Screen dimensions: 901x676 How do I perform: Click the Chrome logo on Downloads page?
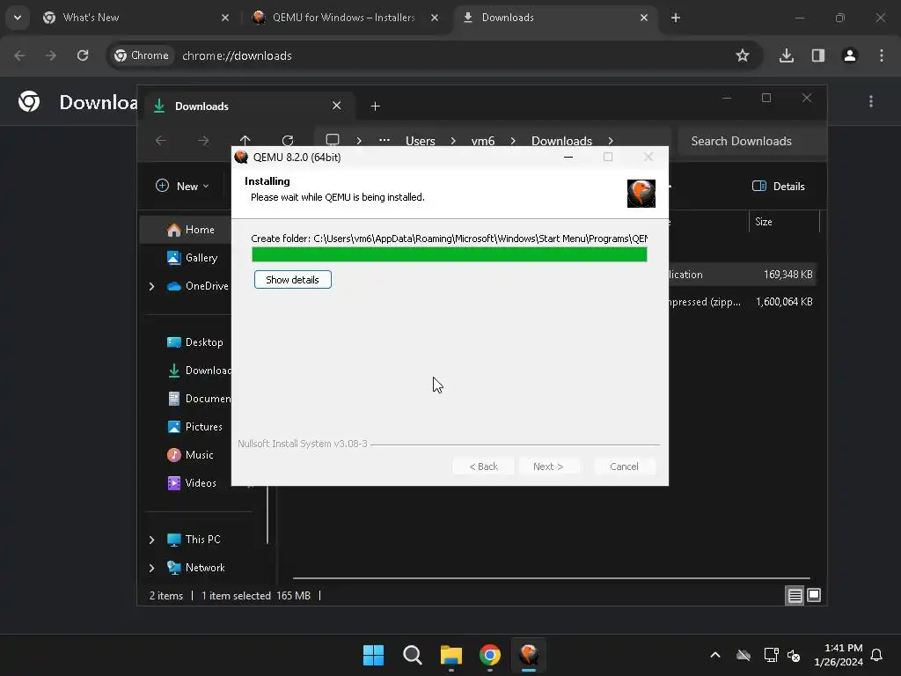[x=29, y=101]
